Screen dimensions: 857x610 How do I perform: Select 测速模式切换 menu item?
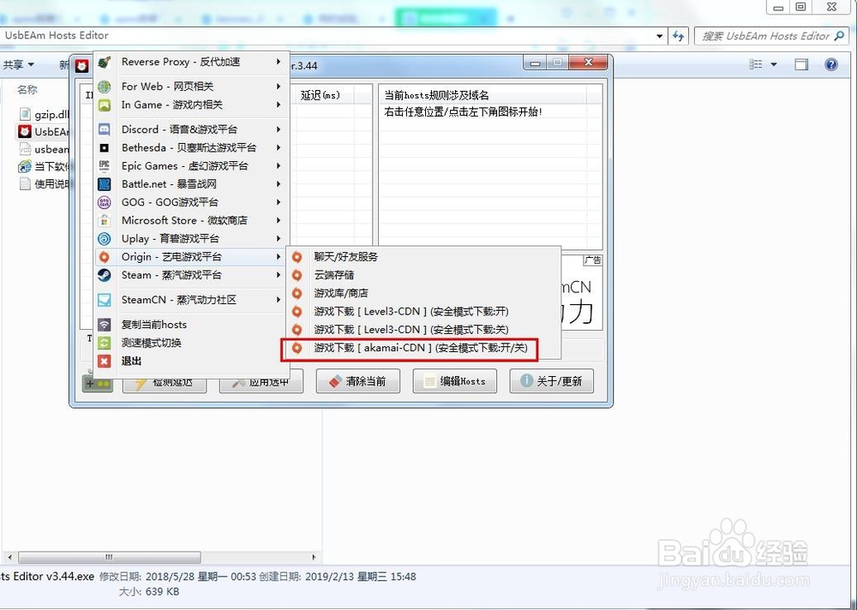pyautogui.click(x=191, y=343)
